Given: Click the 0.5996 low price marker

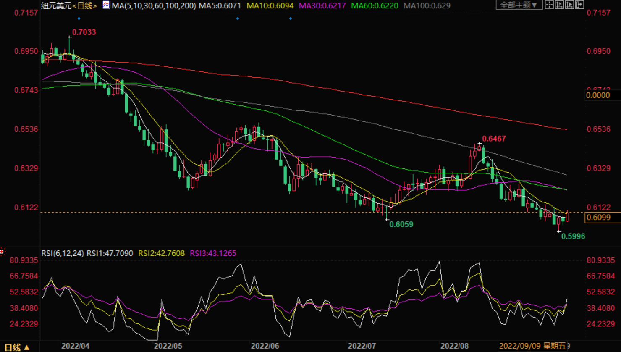Looking at the screenshot, I should click(x=573, y=236).
